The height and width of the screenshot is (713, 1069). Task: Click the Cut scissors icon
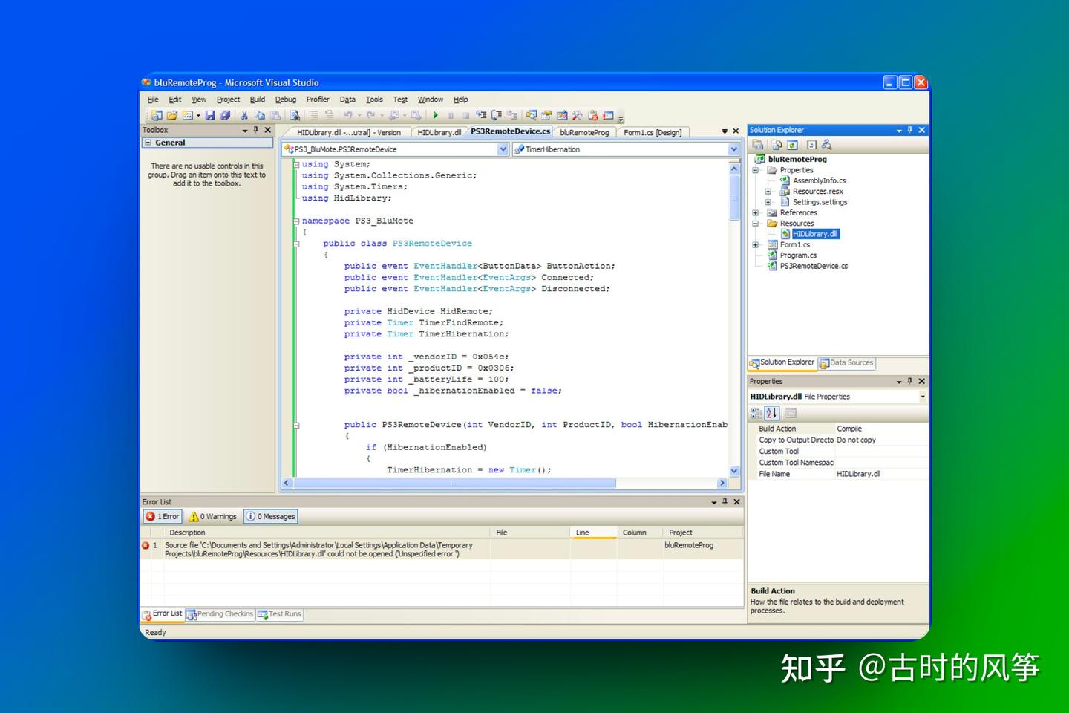(244, 115)
